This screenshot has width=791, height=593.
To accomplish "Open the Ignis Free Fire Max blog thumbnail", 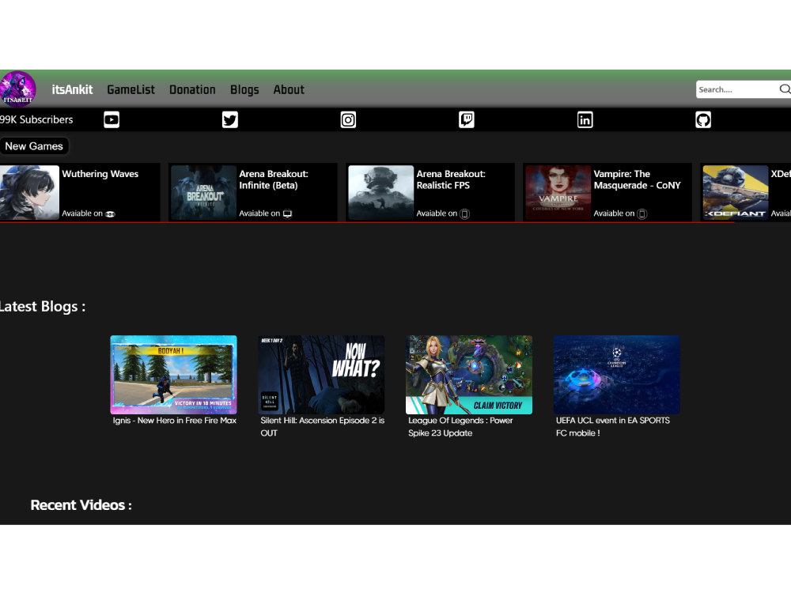I will click(173, 375).
